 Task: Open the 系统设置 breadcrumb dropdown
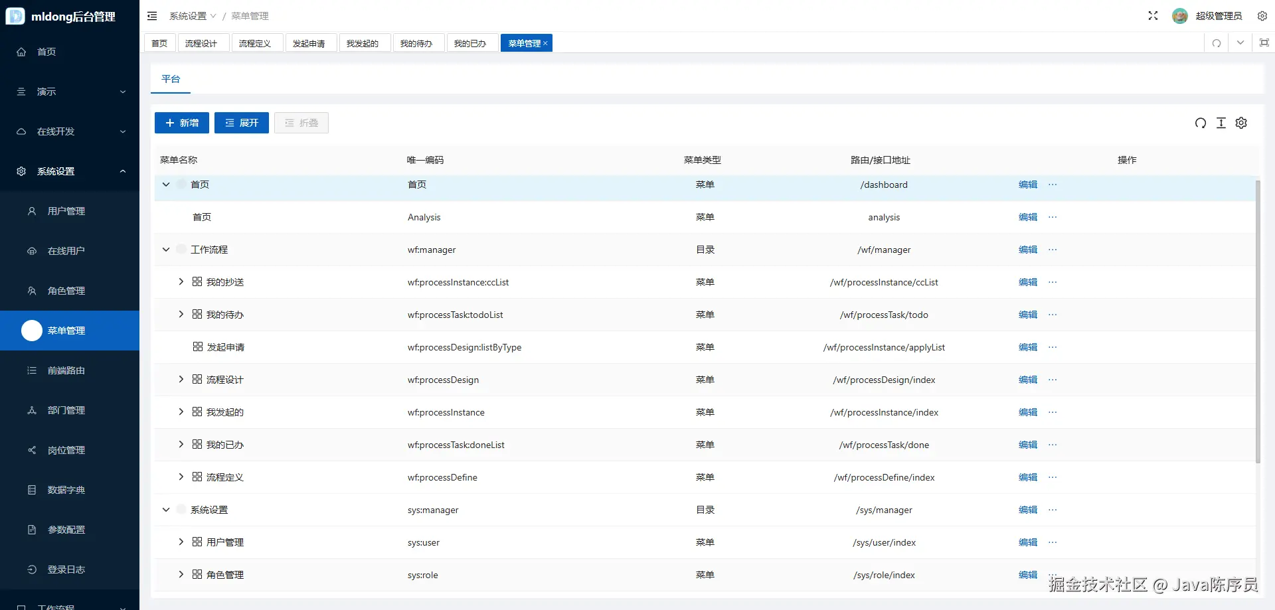pyautogui.click(x=193, y=16)
